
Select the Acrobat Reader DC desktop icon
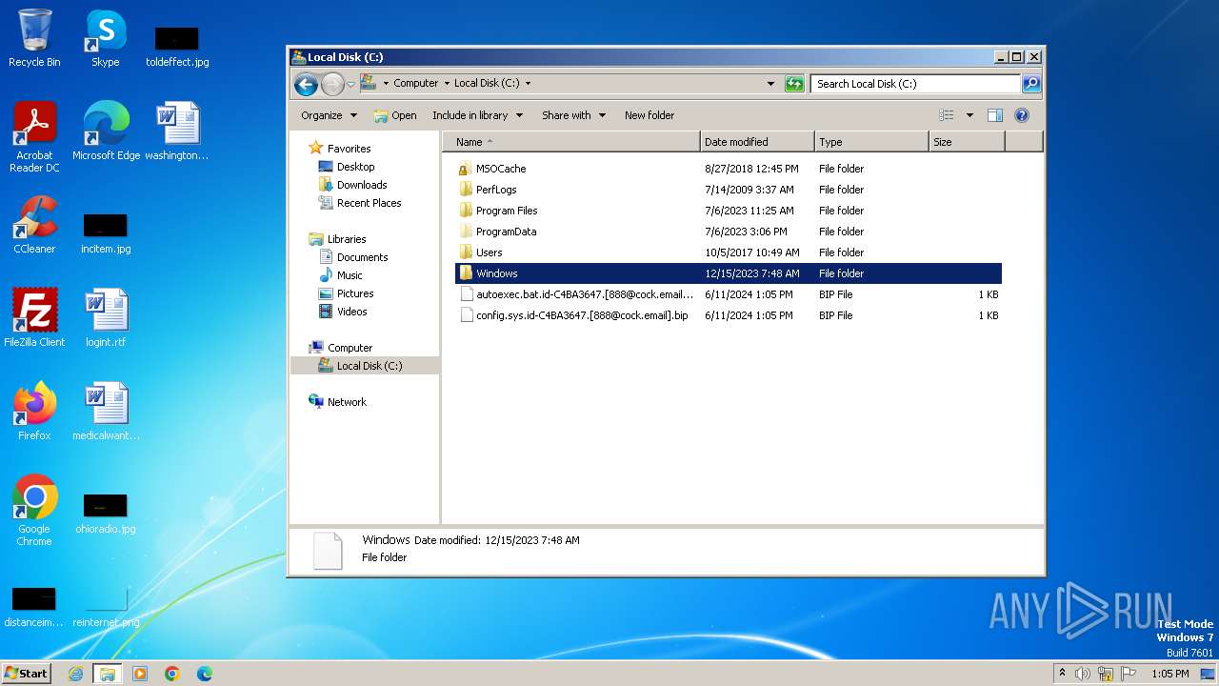pos(34,136)
